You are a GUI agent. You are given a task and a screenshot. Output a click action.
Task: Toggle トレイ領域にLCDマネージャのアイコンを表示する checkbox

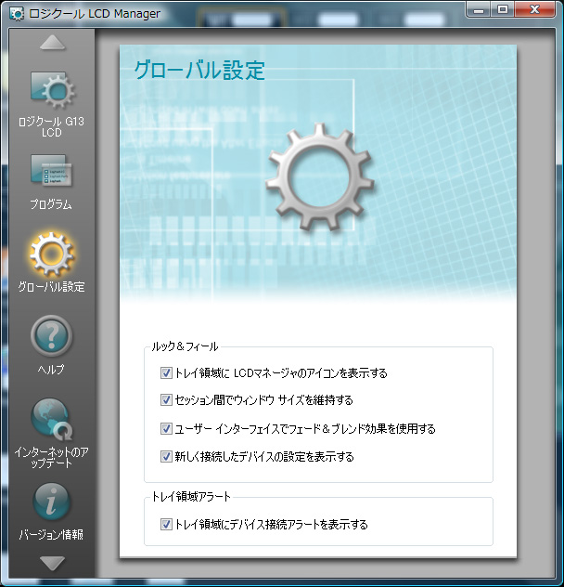click(x=167, y=373)
